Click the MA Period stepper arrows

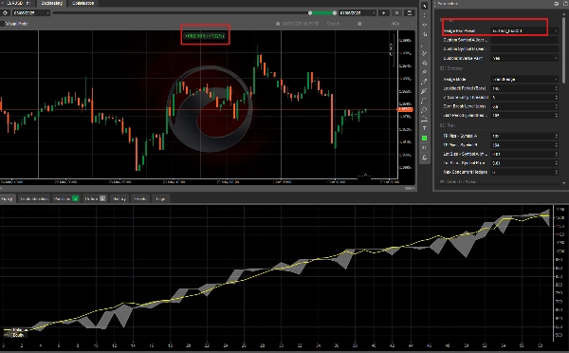coord(557,116)
